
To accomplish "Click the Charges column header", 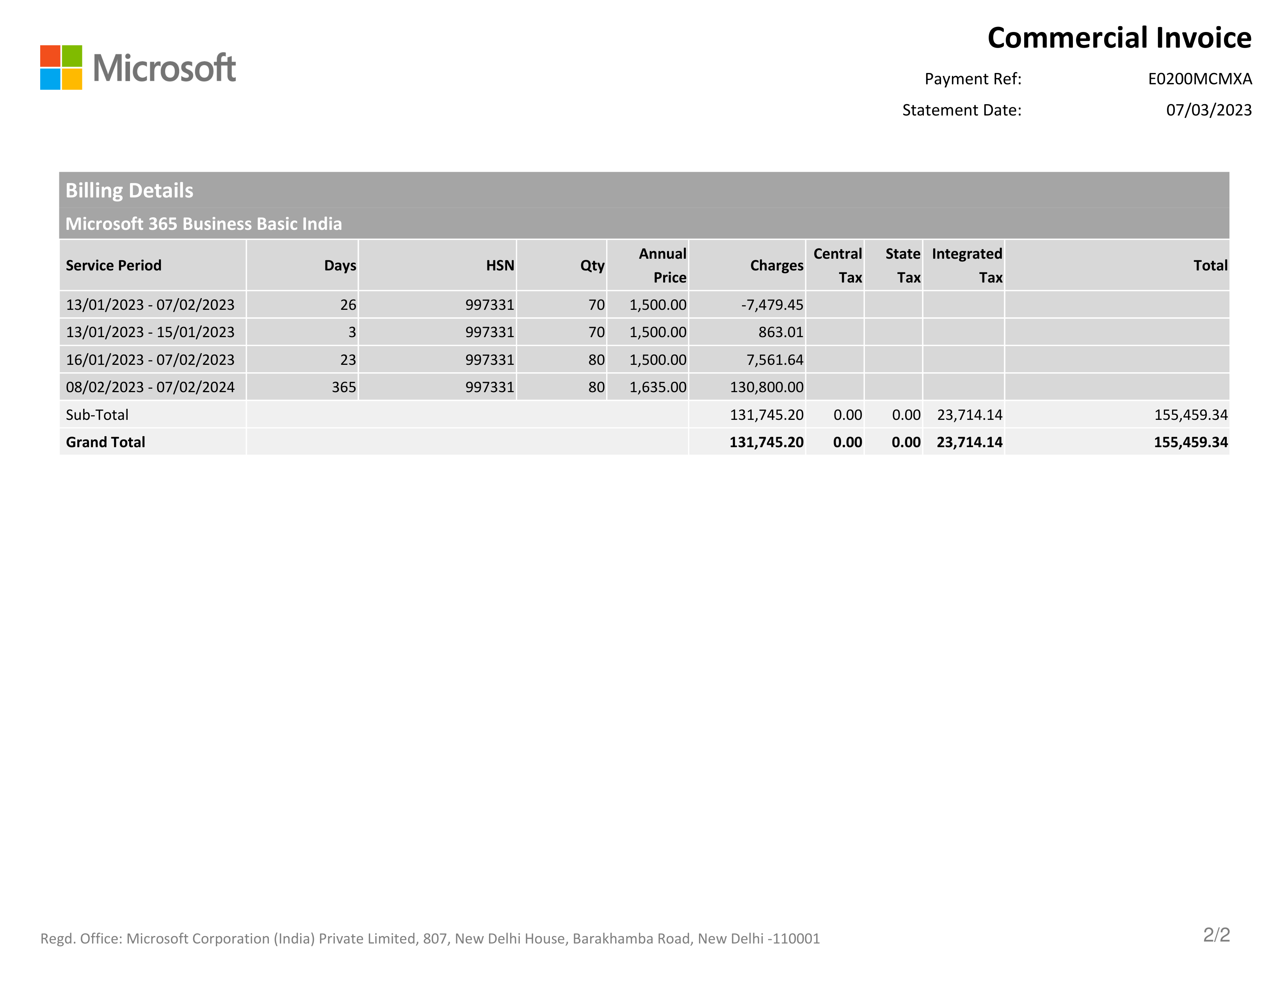I will tap(776, 265).
